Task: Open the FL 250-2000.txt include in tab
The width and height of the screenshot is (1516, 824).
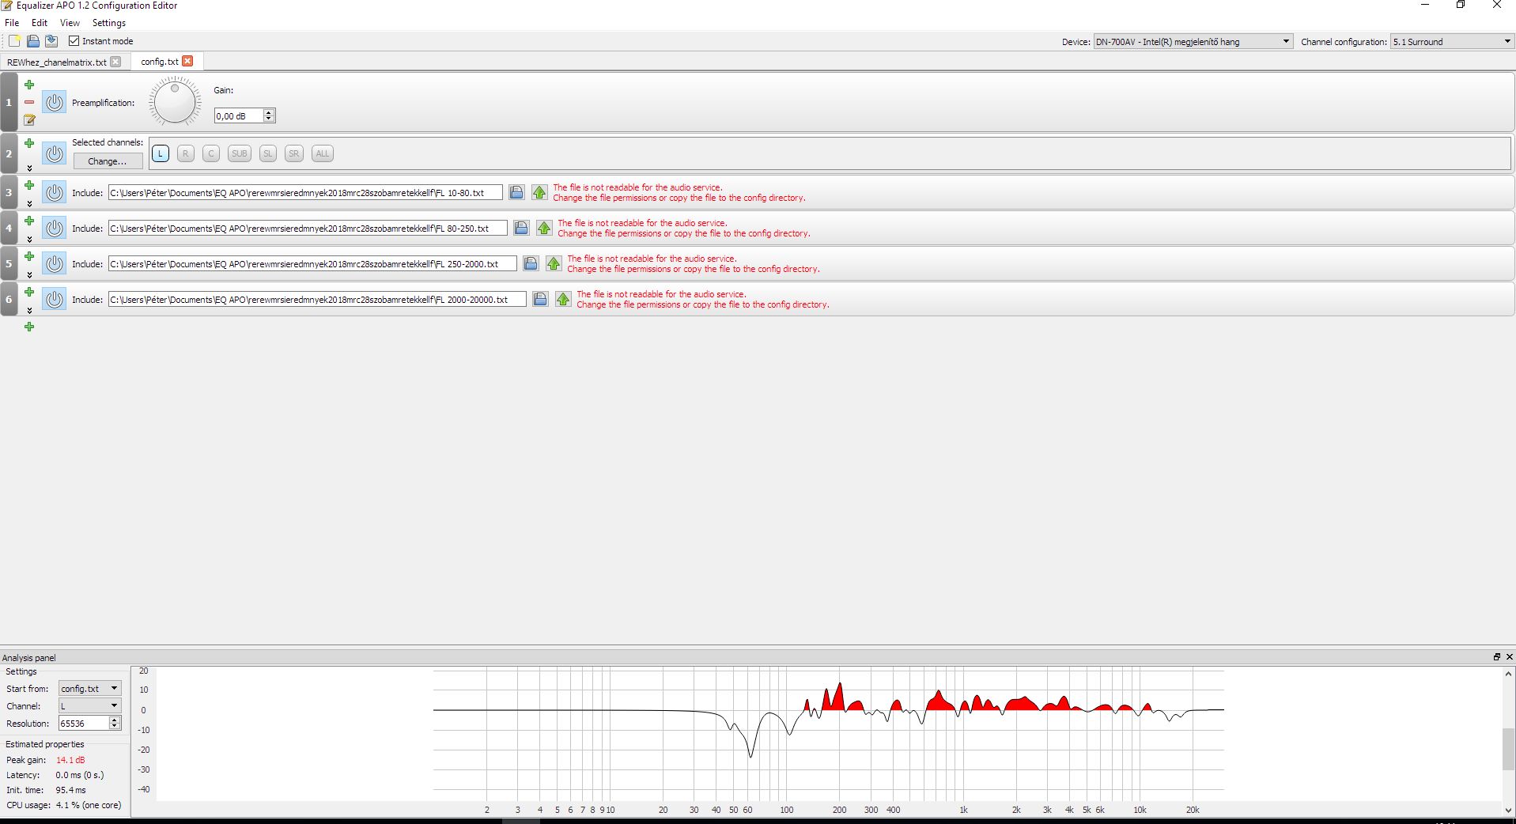Action: point(554,263)
